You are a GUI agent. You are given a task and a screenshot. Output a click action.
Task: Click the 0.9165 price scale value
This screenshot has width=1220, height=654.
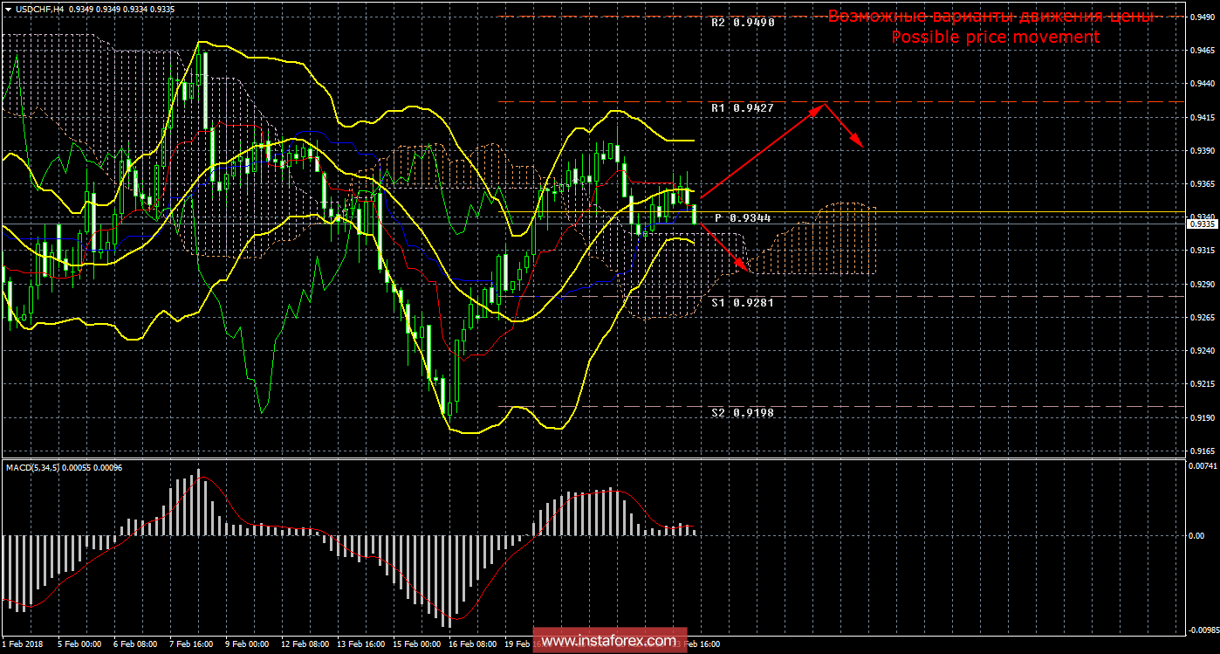click(x=1203, y=451)
